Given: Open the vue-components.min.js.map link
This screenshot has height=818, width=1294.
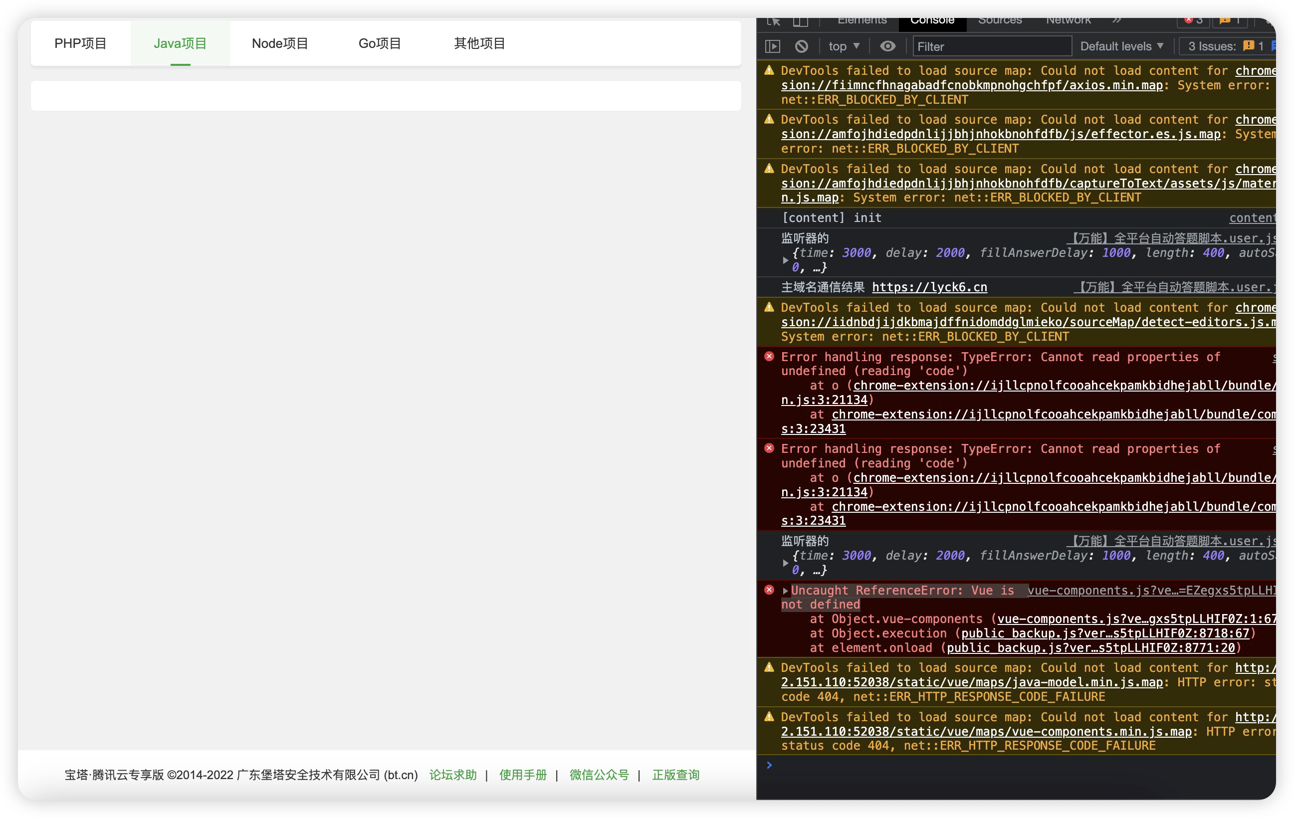Looking at the screenshot, I should point(986,732).
